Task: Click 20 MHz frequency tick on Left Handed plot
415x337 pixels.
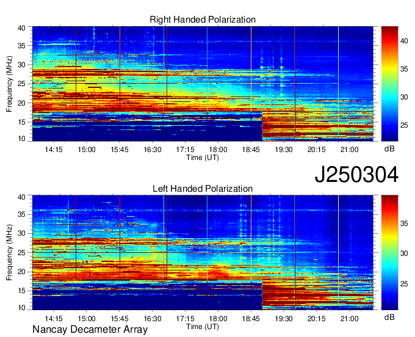Action: tap(22, 272)
